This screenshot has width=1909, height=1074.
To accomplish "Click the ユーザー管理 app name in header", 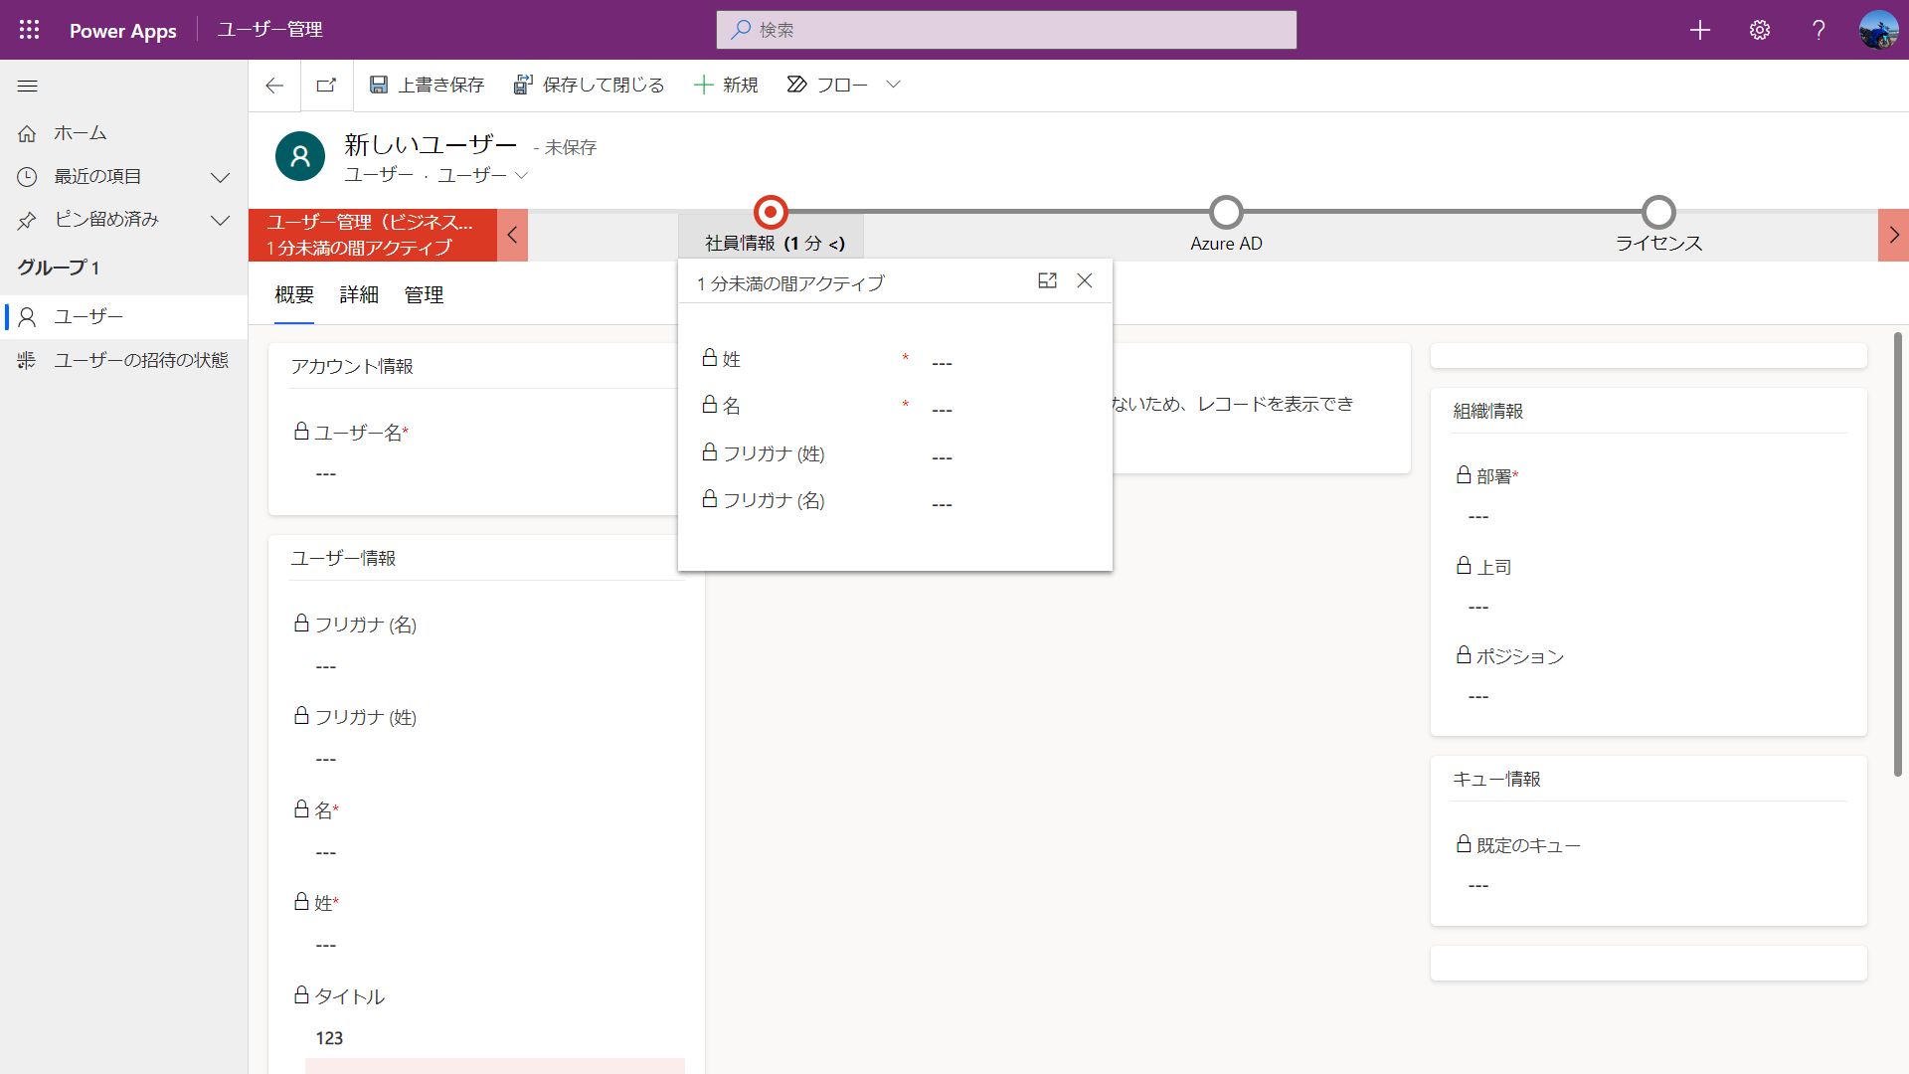I will tap(269, 30).
